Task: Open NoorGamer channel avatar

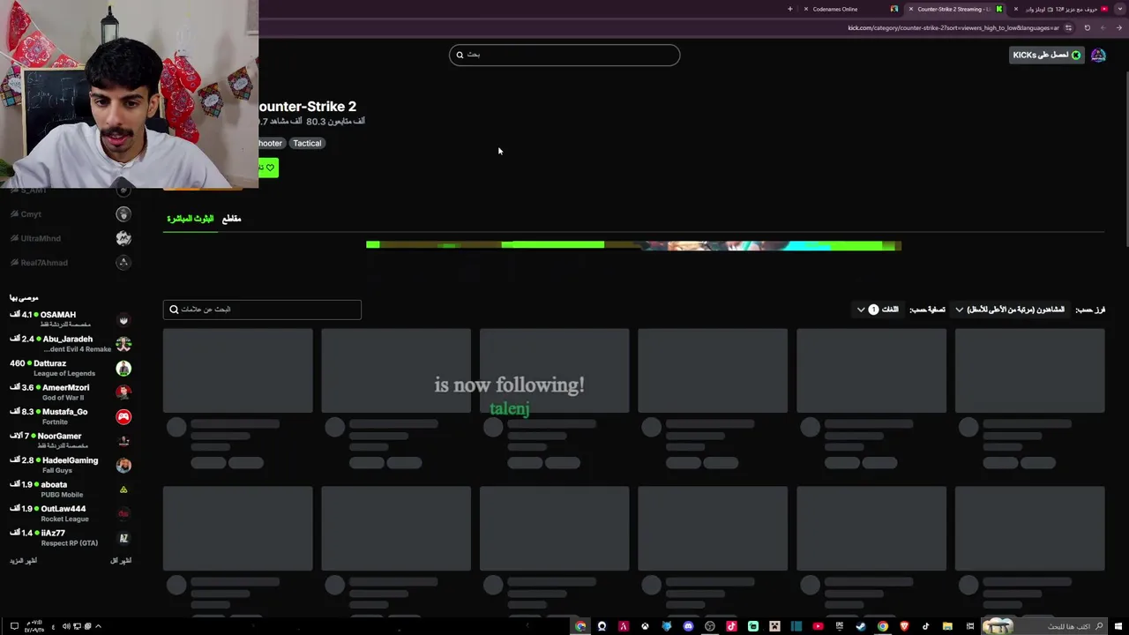Action: coord(123,441)
